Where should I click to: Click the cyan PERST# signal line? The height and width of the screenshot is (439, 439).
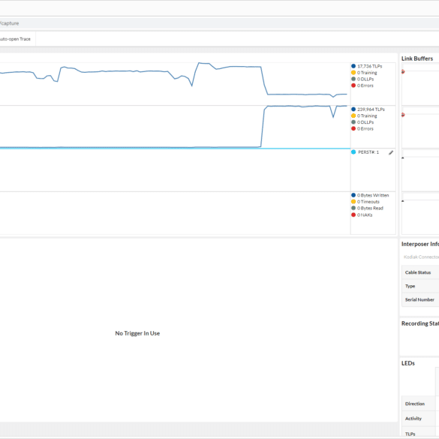175,149
